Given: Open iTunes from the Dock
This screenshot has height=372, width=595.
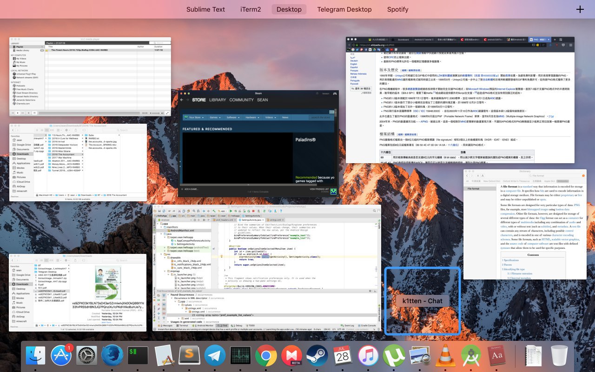Looking at the screenshot, I should (369, 356).
